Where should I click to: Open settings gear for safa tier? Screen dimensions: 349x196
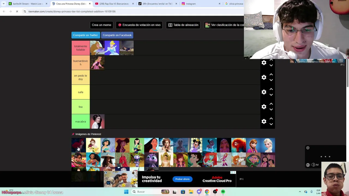[264, 92]
